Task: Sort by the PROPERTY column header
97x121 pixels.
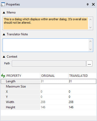Action: coord(23,76)
